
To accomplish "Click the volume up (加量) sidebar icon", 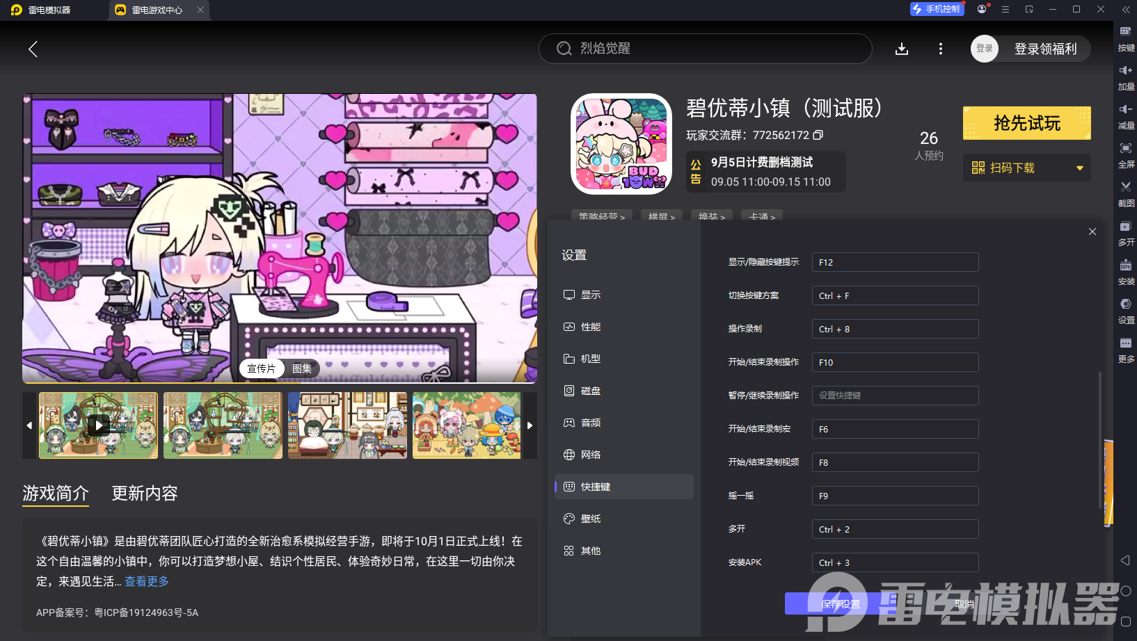I will tap(1126, 76).
